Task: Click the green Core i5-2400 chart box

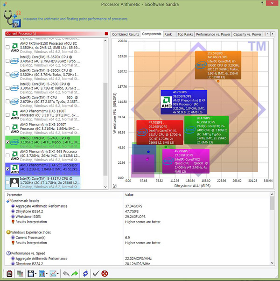Action: [x=206, y=130]
